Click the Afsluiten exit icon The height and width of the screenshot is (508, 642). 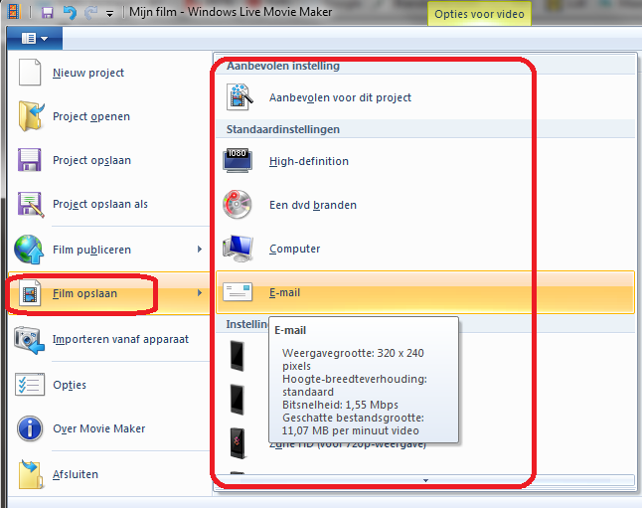(31, 474)
